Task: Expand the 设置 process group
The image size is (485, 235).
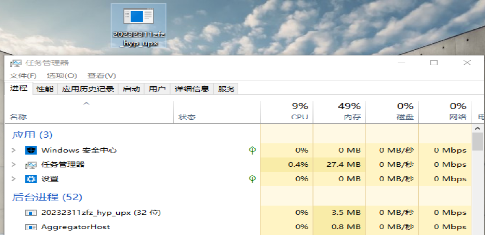Action: 13,179
